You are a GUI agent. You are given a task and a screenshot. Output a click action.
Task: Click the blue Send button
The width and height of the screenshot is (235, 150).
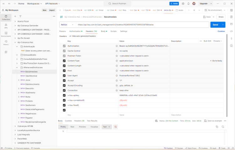click(215, 25)
